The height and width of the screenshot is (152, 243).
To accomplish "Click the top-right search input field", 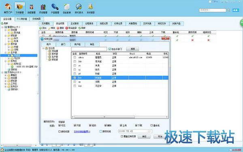I will 213,10.
